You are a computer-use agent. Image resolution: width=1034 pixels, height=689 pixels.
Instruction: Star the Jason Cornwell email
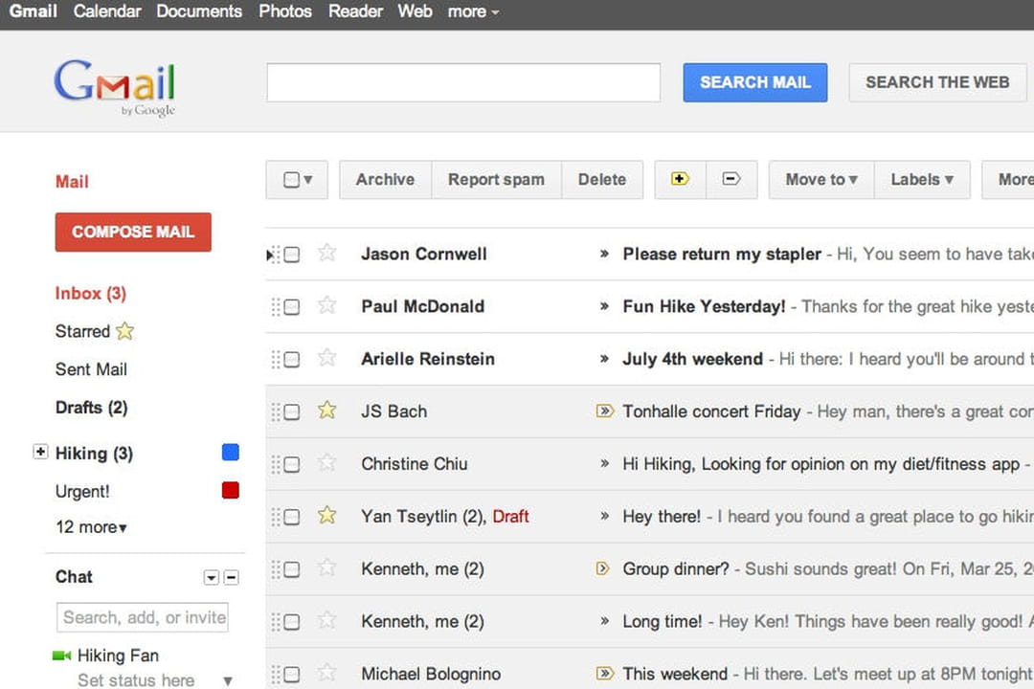click(327, 254)
